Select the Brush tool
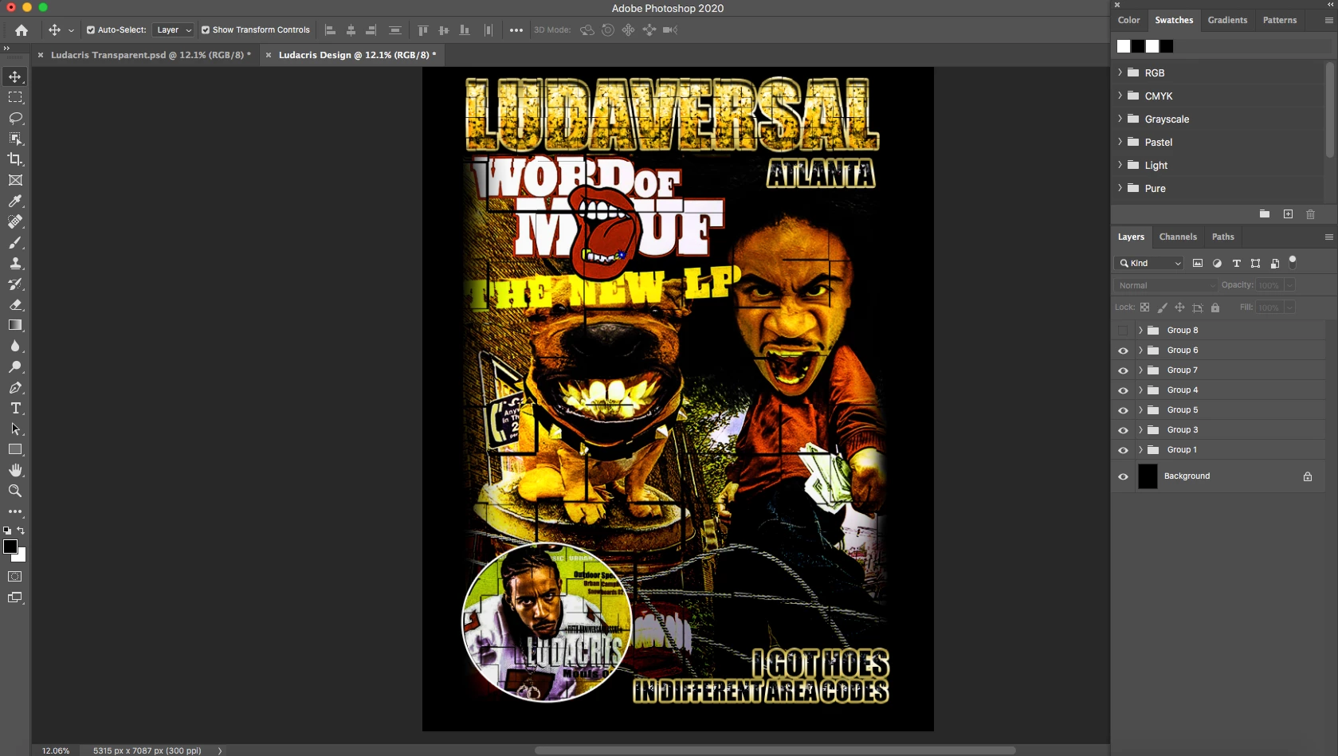This screenshot has height=756, width=1338. (15, 242)
